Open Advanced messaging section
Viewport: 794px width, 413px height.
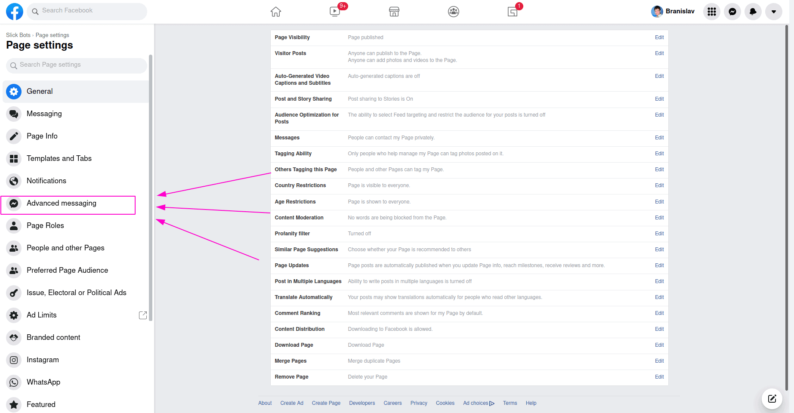(76, 203)
